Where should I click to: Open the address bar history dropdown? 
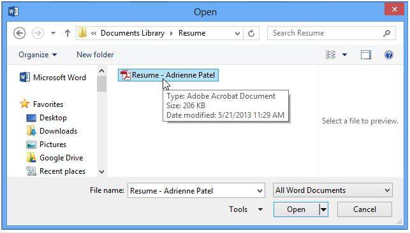[x=237, y=33]
